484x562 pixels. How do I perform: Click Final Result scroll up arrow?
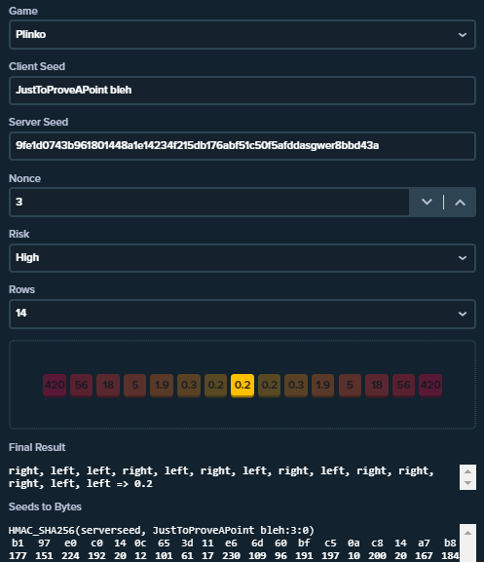click(467, 471)
